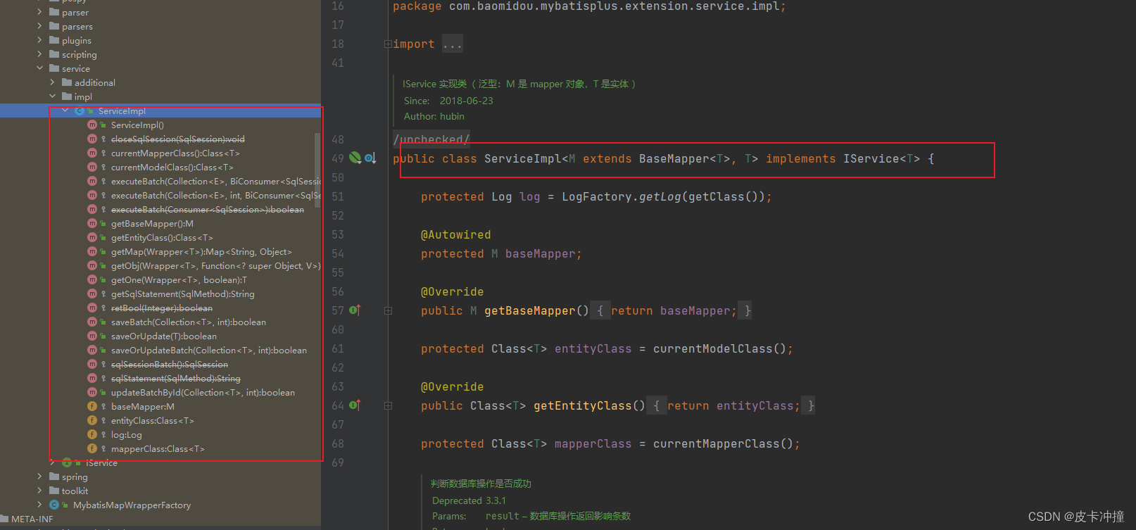Click the field icon next to entityClass:Class<T>
The image size is (1136, 530).
pyautogui.click(x=92, y=421)
